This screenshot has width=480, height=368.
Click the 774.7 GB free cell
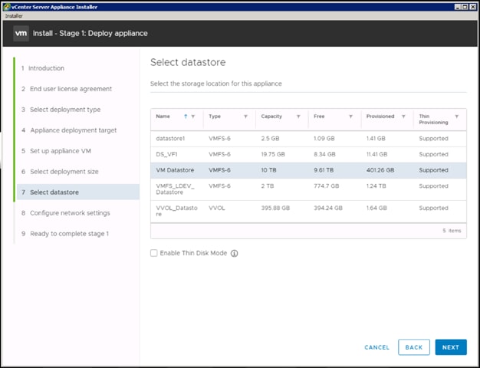click(x=327, y=186)
